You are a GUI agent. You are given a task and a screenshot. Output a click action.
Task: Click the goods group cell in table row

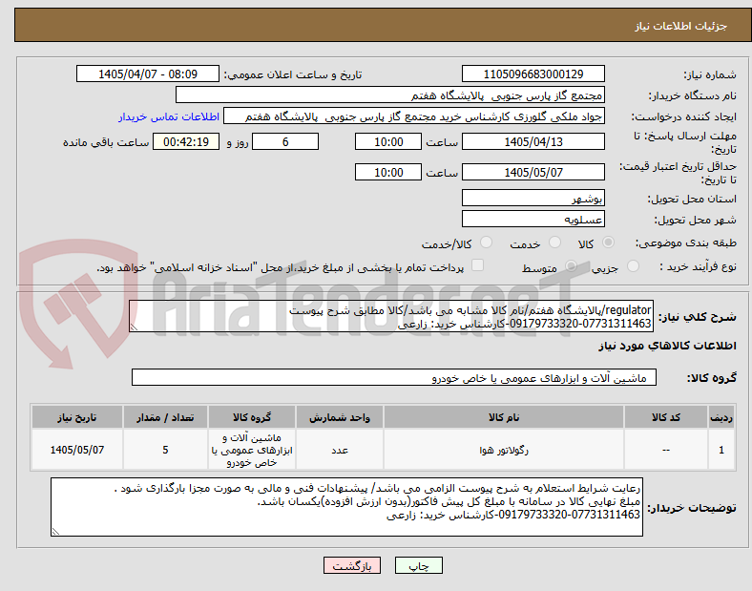point(252,450)
